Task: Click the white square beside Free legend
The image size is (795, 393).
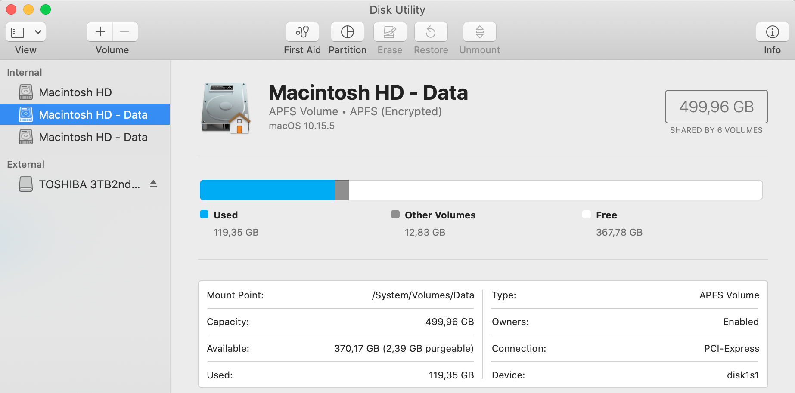Action: pos(587,214)
